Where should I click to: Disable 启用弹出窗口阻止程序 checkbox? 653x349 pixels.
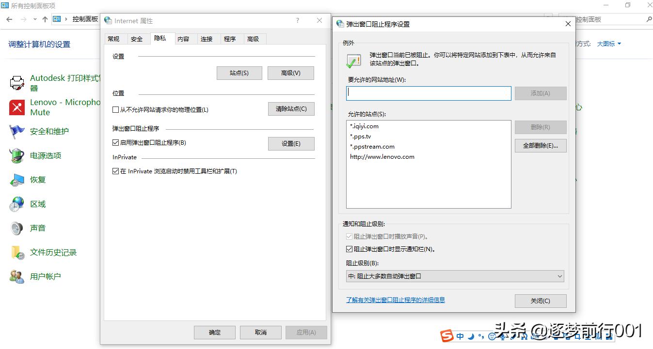[115, 142]
